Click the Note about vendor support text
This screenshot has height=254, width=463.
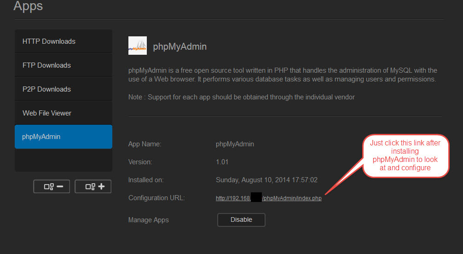click(x=242, y=97)
